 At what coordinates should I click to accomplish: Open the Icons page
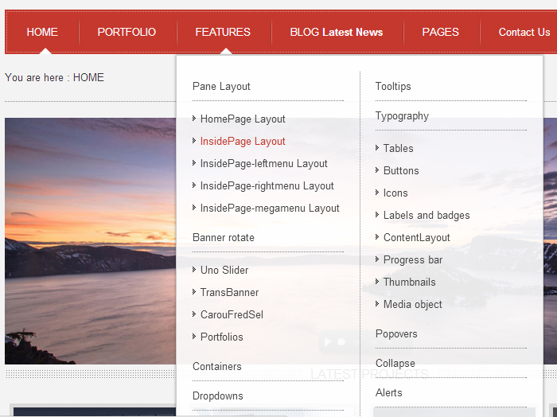pos(395,193)
